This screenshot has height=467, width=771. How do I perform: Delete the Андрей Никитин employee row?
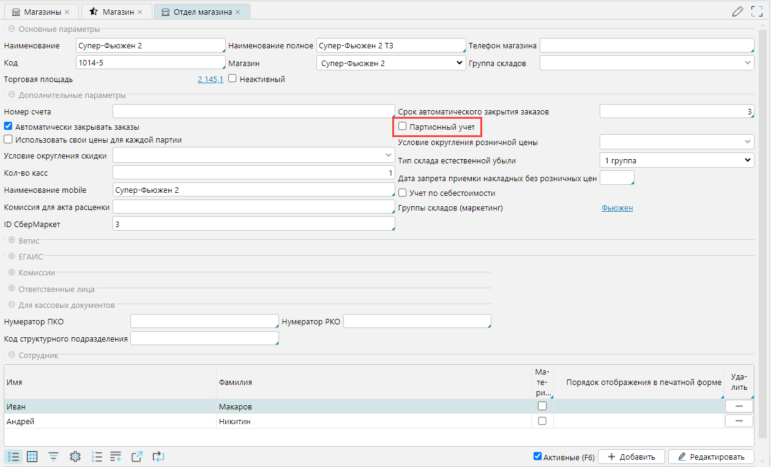739,420
